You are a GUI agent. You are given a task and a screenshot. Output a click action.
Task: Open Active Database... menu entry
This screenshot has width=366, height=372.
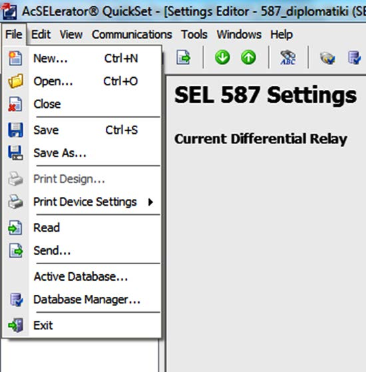(x=82, y=276)
